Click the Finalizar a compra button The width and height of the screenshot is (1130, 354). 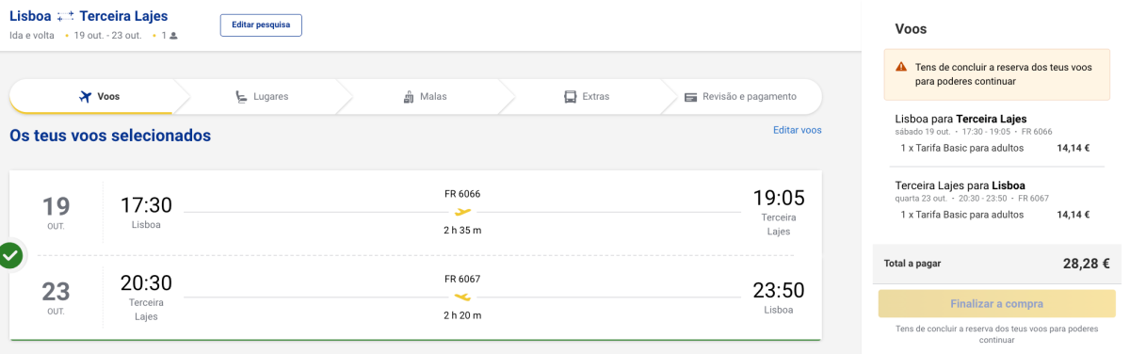997,304
